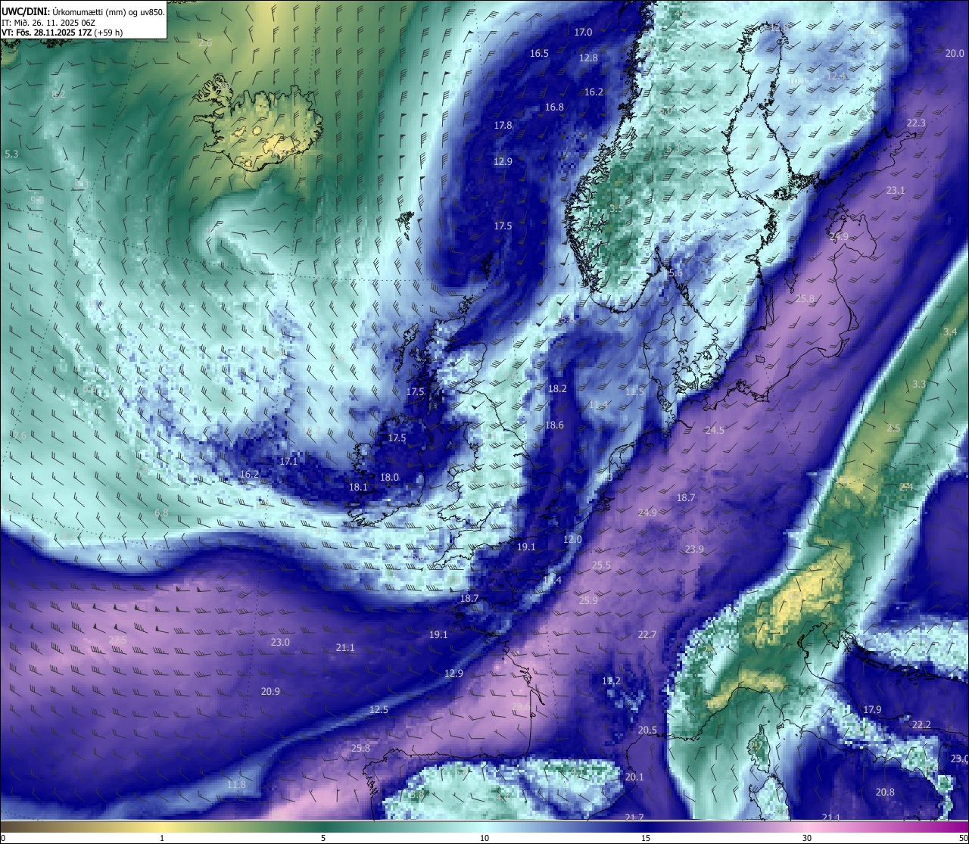This screenshot has height=844, width=969.
Task: Click the 16.5 value label
Action: point(539,54)
